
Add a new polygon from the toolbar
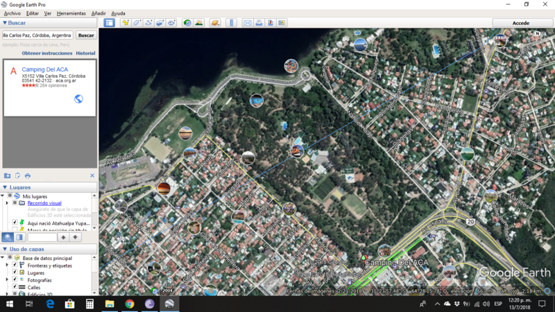pos(137,23)
